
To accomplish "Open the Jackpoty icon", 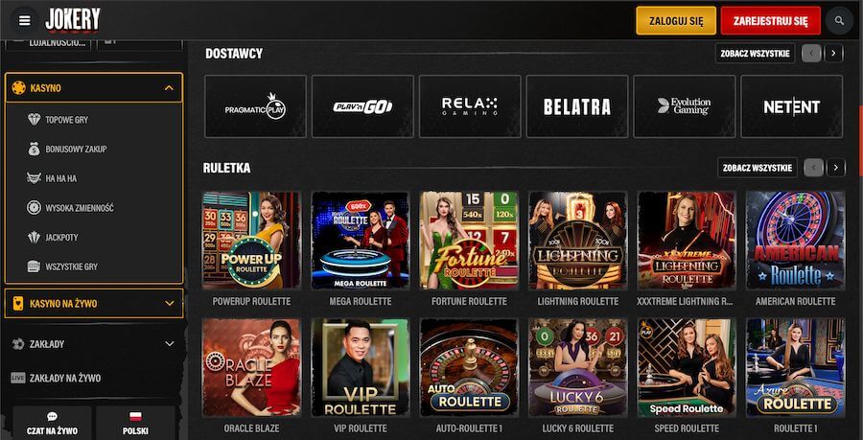I will (x=35, y=237).
